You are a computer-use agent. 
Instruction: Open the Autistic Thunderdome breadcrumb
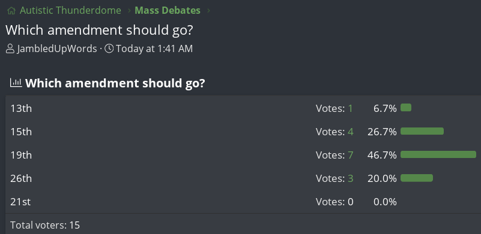(x=70, y=10)
